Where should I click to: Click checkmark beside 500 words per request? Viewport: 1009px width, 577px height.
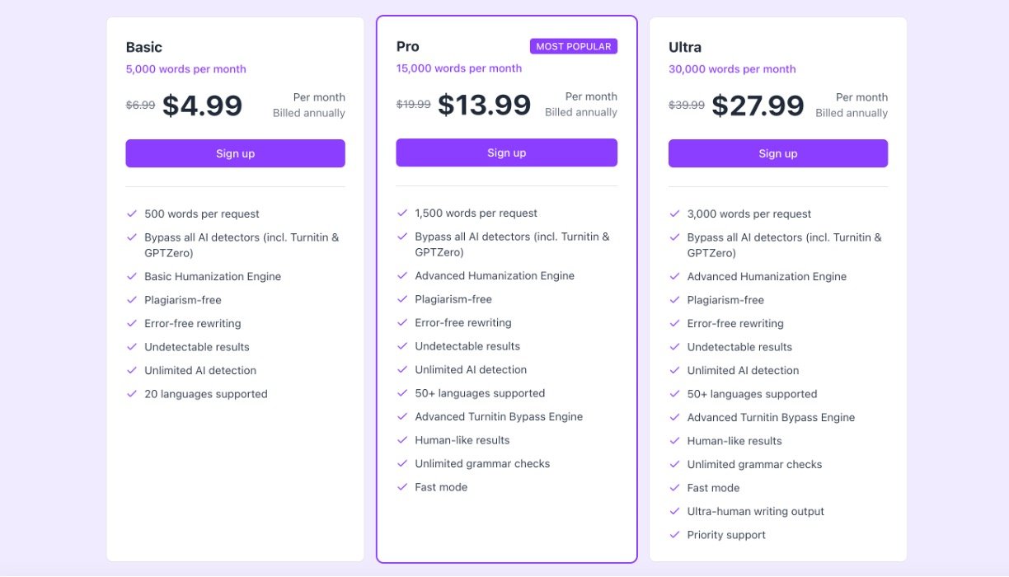tap(132, 213)
